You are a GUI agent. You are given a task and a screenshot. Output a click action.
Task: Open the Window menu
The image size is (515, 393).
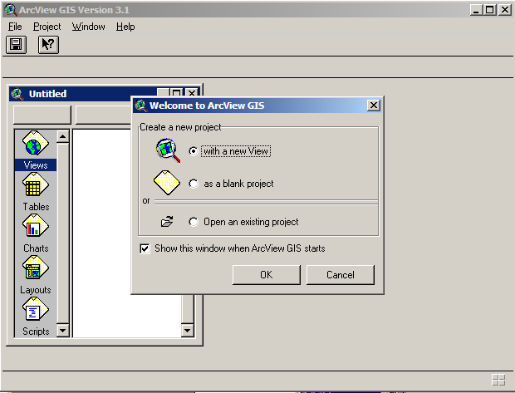[x=88, y=27]
